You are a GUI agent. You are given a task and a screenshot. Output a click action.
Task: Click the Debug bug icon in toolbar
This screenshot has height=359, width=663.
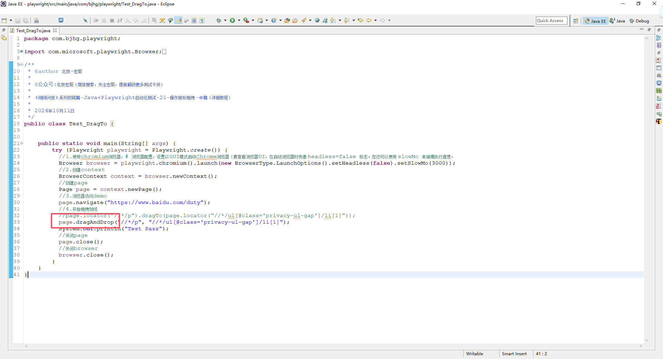pyautogui.click(x=219, y=21)
